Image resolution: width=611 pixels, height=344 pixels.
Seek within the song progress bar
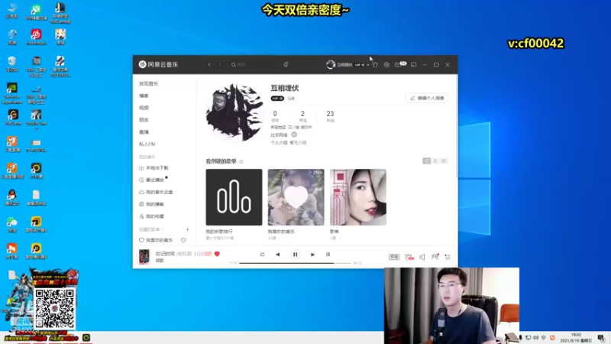(295, 263)
